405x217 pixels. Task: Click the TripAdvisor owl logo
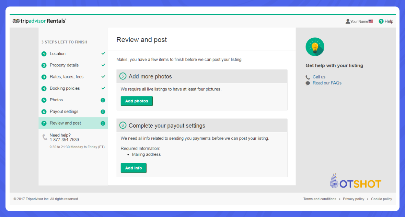click(15, 21)
